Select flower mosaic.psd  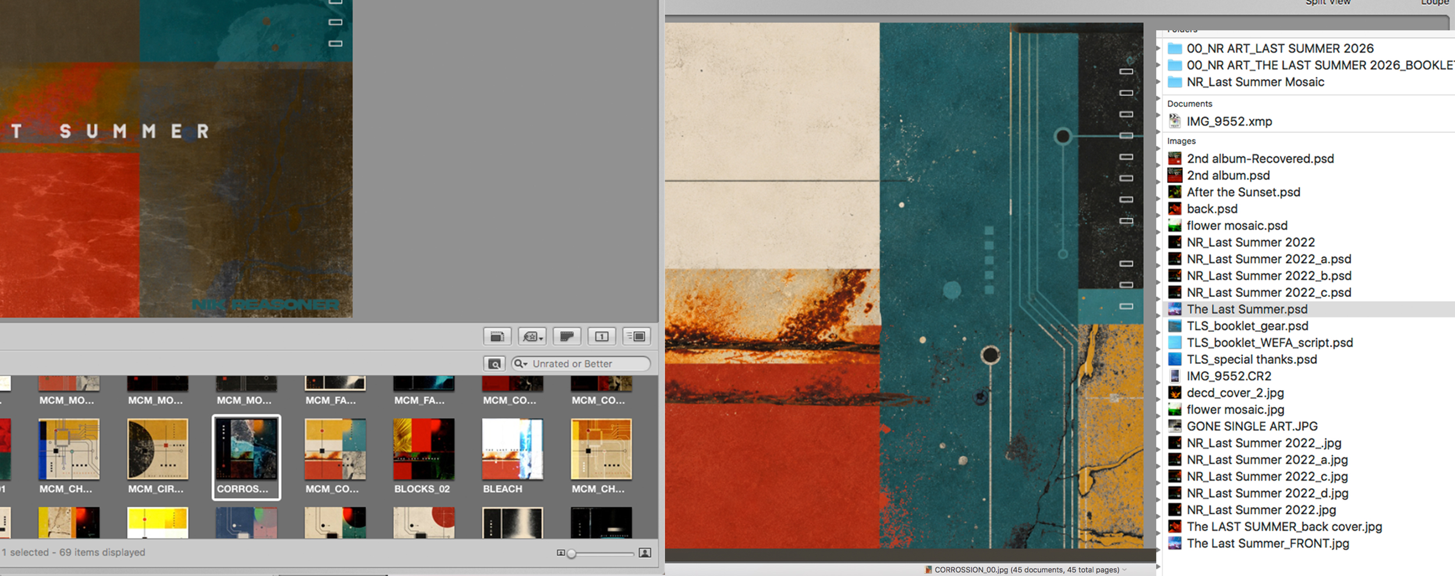click(1237, 226)
